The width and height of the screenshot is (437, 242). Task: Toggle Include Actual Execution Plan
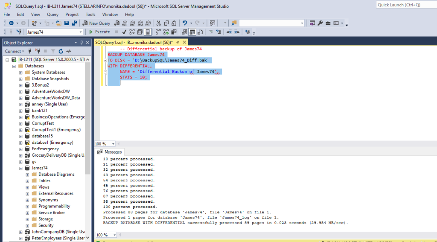[158, 32]
